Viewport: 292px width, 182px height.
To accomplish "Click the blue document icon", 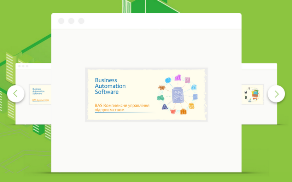I will pyautogui.click(x=195, y=97).
